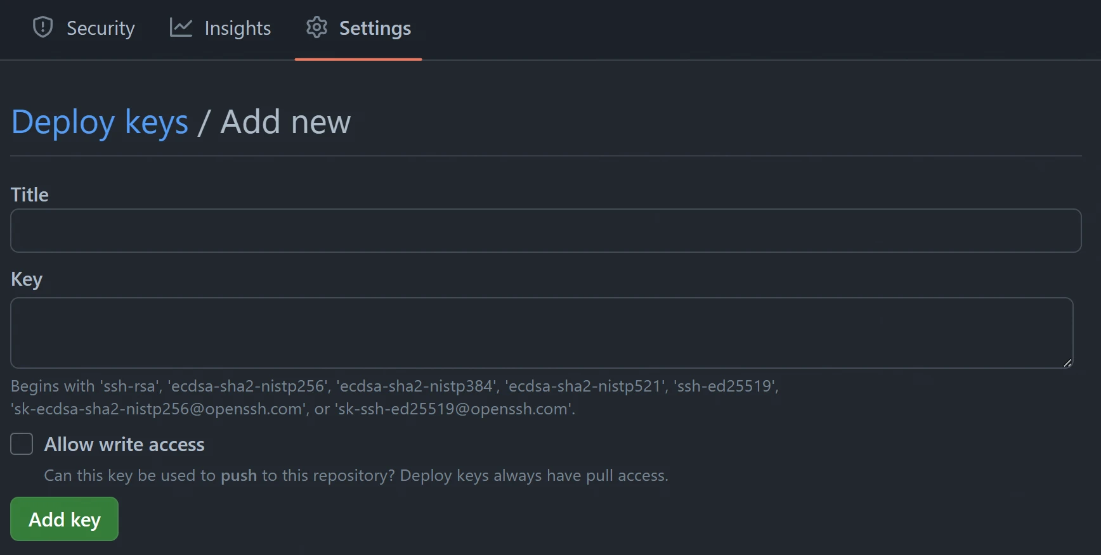This screenshot has width=1101, height=555.
Task: Click the "Allow write access" label text
Action: pyautogui.click(x=124, y=445)
